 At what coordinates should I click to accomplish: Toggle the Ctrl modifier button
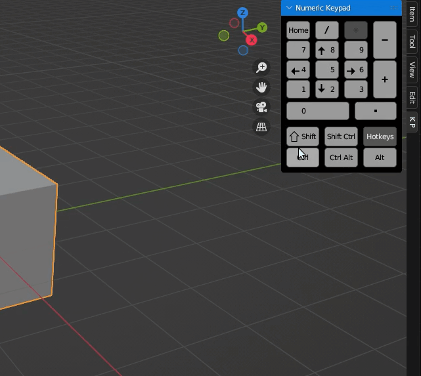[303, 157]
